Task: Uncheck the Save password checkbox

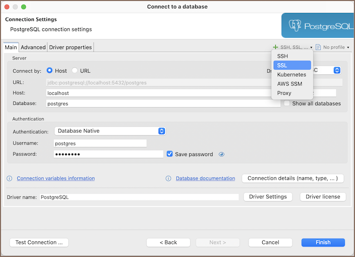Action: 170,154
